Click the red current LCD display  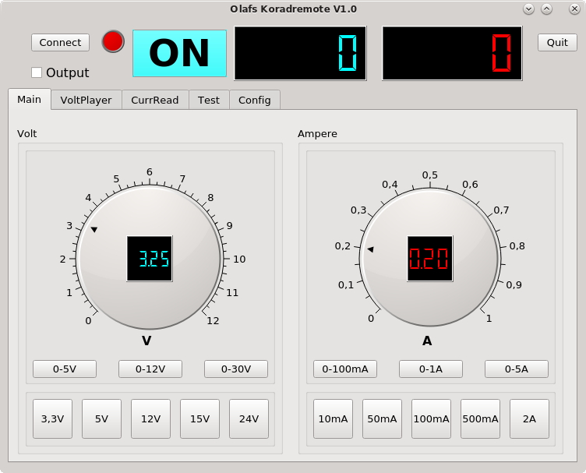(x=452, y=53)
